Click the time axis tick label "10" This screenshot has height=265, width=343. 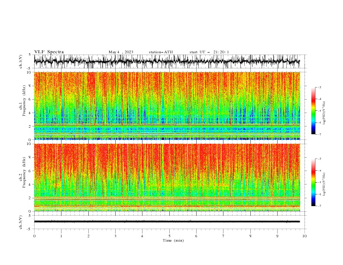(x=304, y=236)
